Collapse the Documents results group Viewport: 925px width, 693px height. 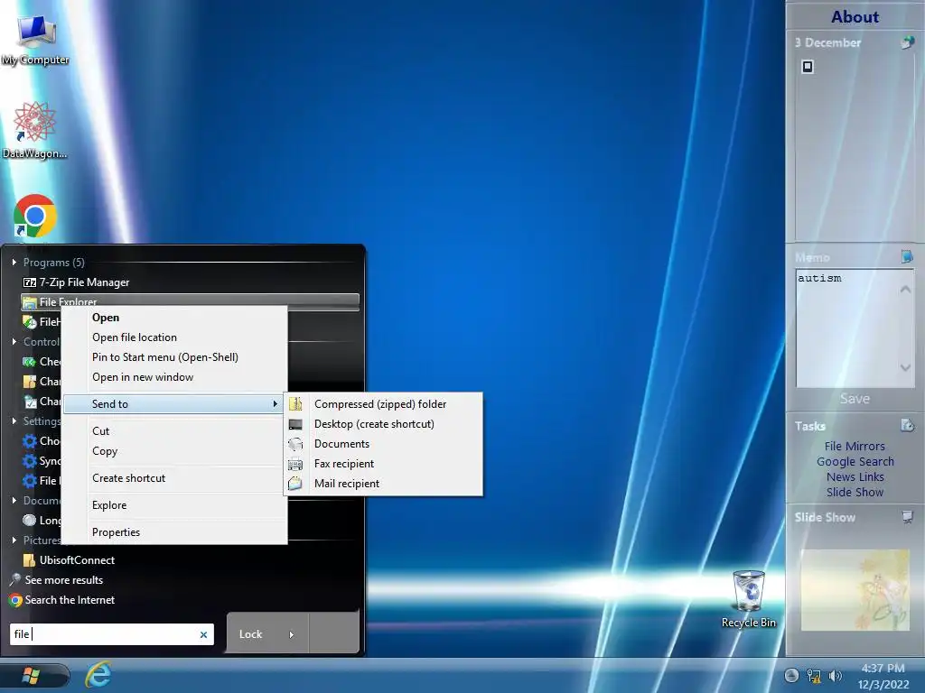[14, 500]
